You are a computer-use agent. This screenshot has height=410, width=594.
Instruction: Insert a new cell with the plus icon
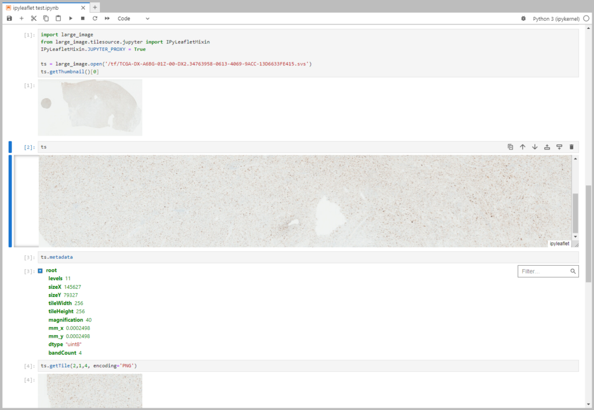21,18
